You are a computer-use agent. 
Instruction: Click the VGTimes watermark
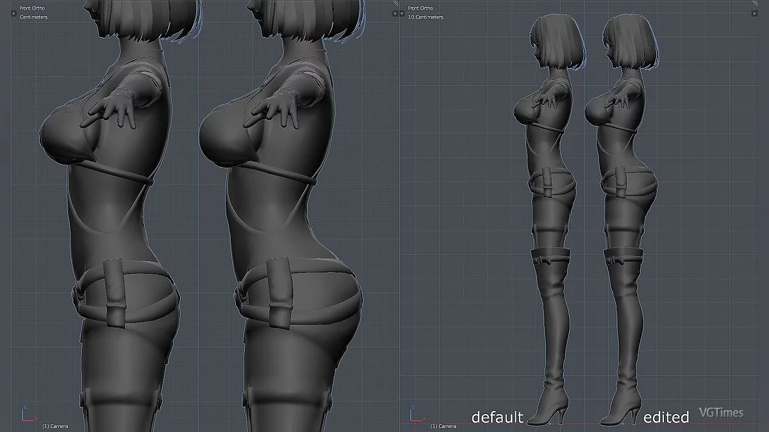[x=721, y=412]
